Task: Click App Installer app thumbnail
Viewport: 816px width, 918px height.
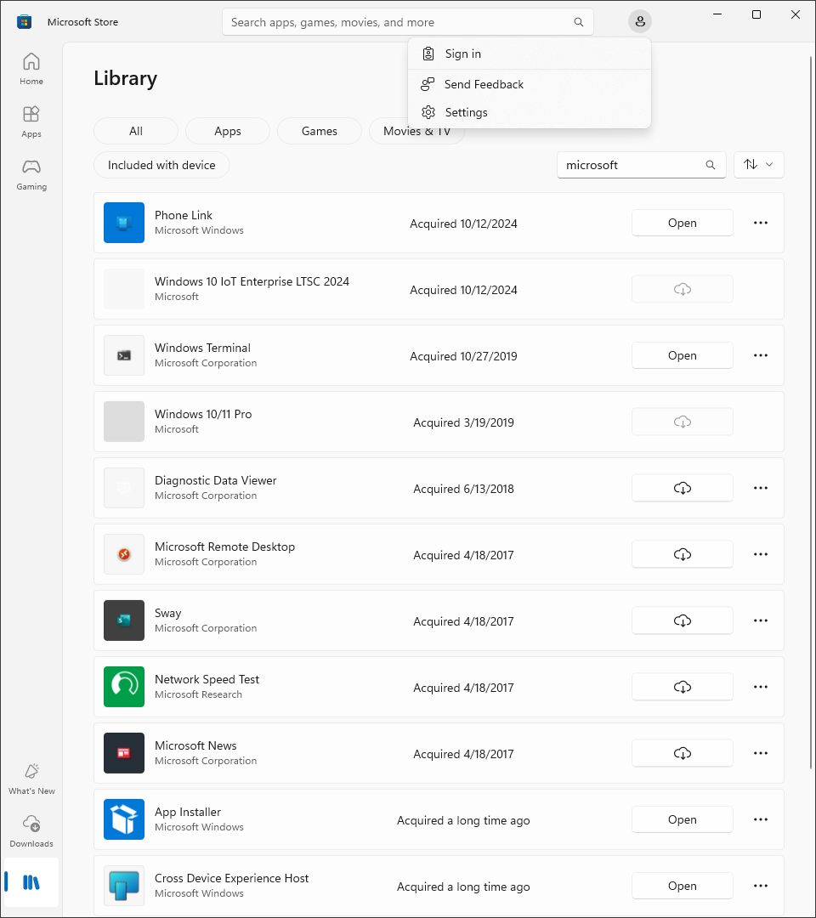Action: point(124,819)
